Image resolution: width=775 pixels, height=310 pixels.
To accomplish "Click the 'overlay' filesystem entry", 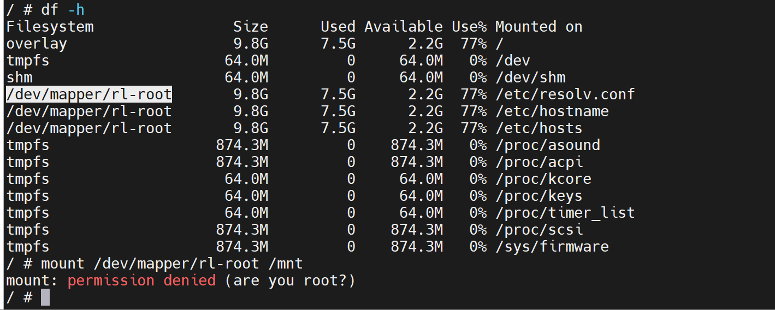I will coord(37,44).
